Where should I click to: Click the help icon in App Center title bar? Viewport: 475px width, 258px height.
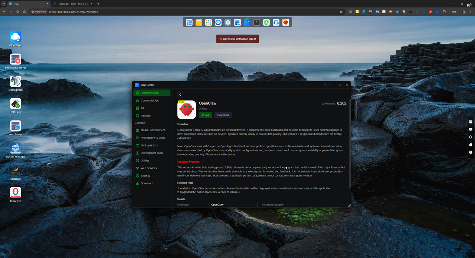tap(326, 85)
